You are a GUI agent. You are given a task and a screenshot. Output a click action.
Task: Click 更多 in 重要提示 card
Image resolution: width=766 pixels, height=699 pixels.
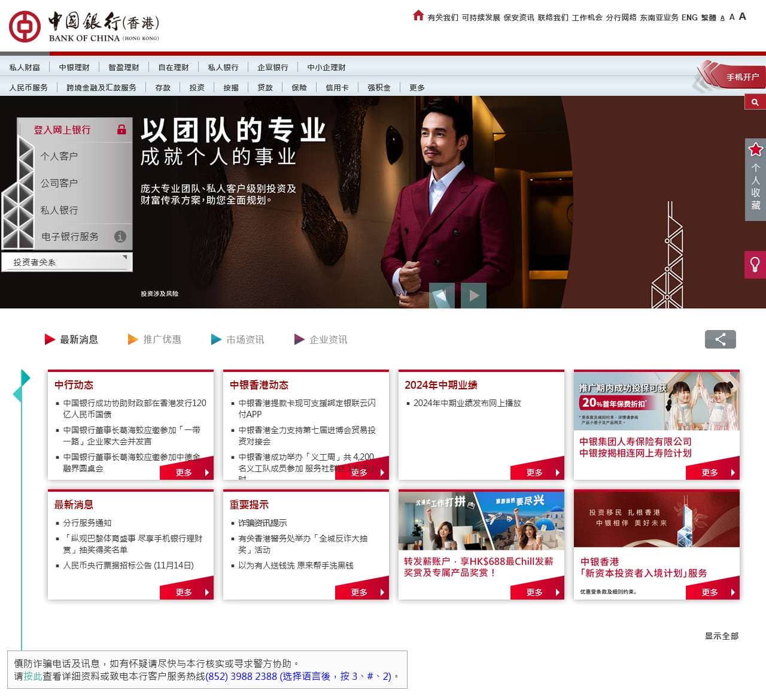point(362,592)
